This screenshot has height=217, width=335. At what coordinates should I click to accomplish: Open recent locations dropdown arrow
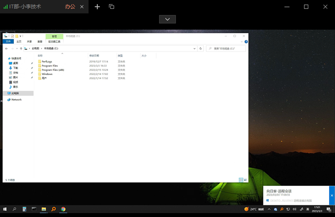(17, 48)
